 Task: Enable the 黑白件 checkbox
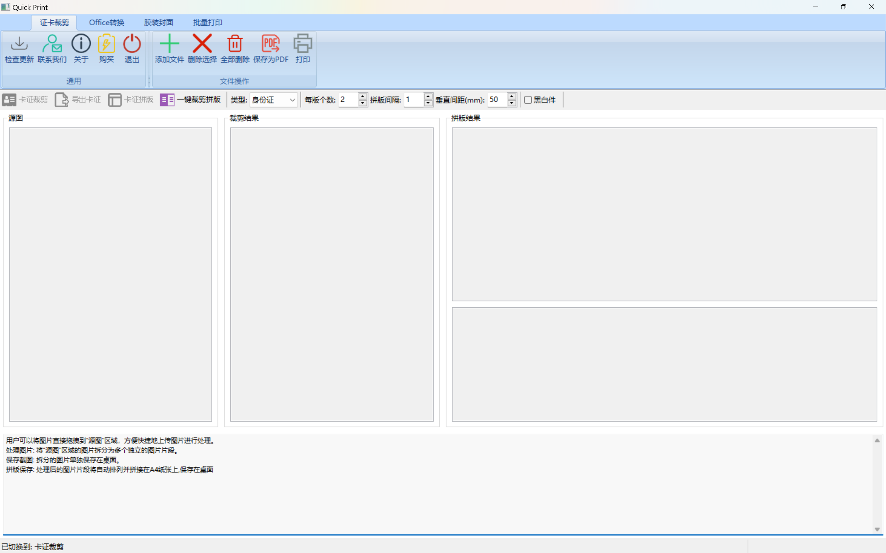pyautogui.click(x=528, y=100)
